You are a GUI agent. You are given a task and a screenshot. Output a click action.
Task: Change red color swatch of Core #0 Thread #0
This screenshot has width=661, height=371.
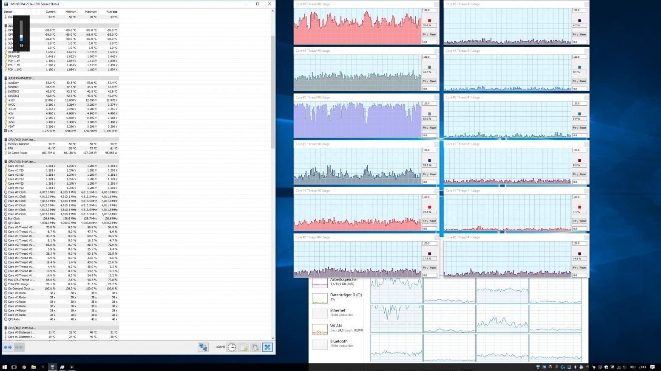point(429,20)
